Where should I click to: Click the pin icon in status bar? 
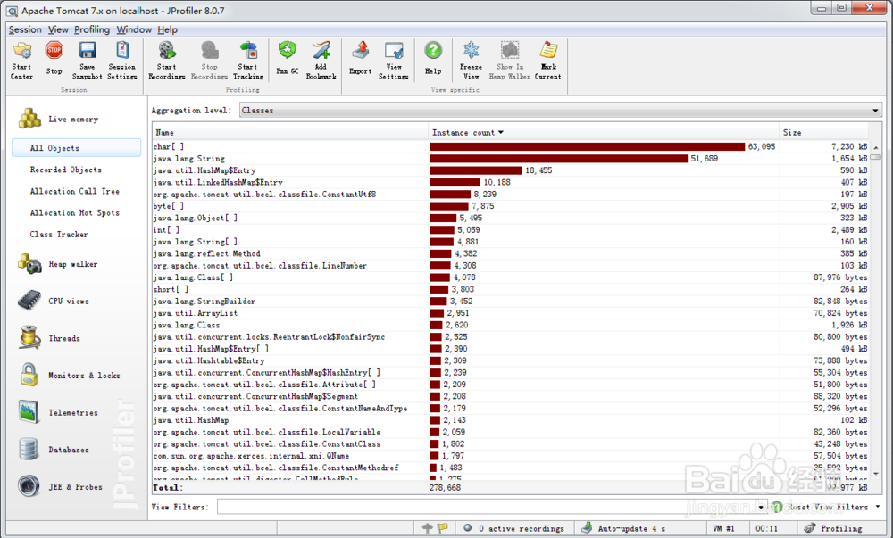(428, 528)
